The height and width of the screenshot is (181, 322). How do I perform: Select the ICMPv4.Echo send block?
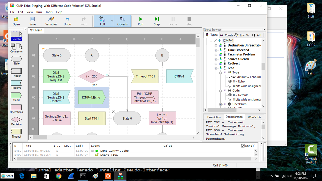[x=91, y=98]
